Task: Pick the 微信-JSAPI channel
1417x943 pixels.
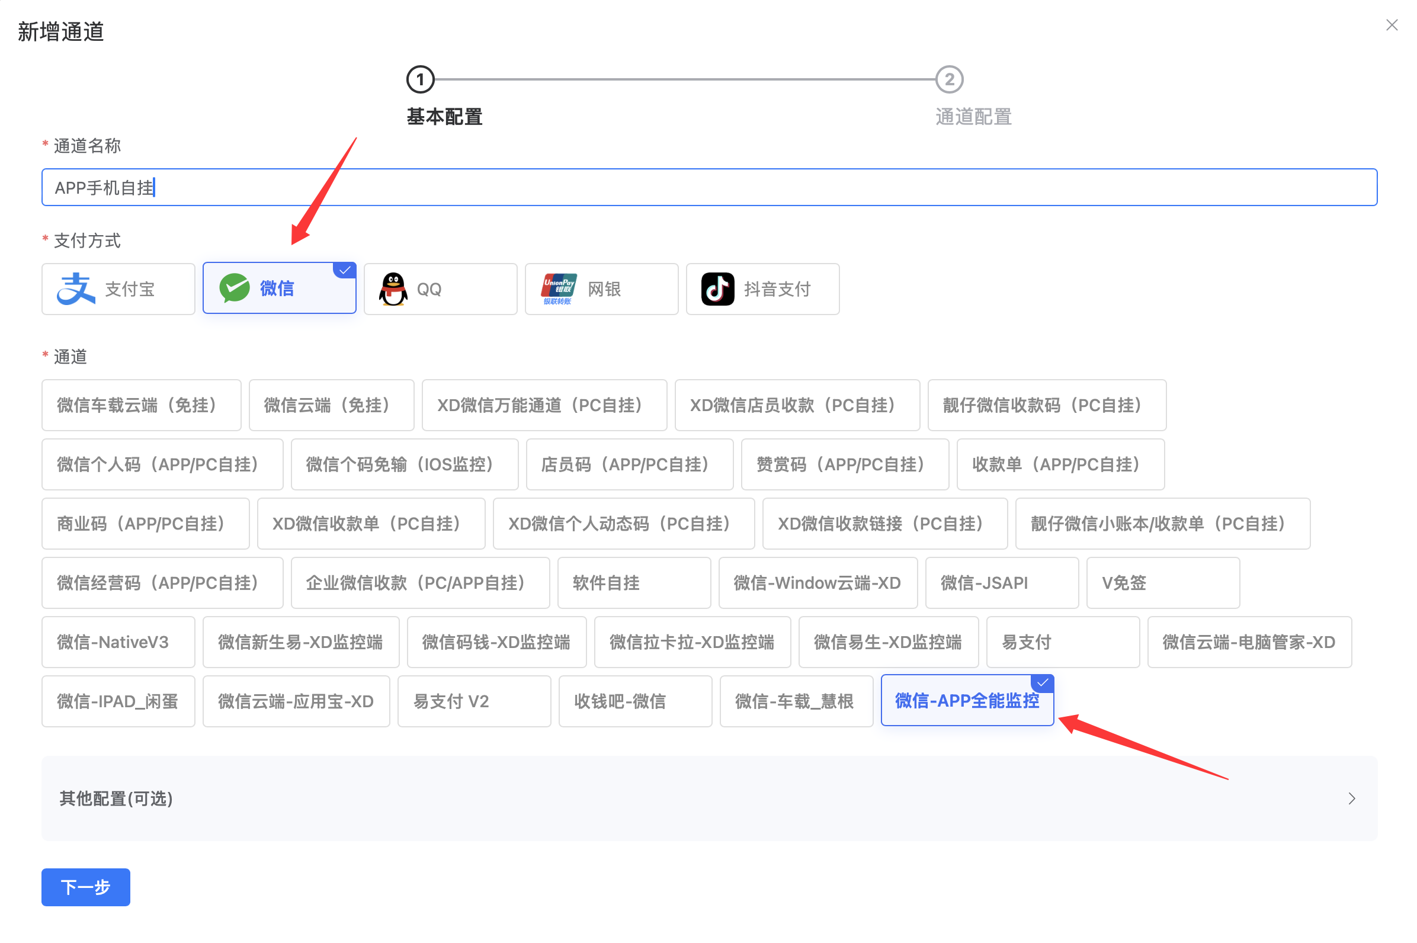Action: pyautogui.click(x=1001, y=583)
